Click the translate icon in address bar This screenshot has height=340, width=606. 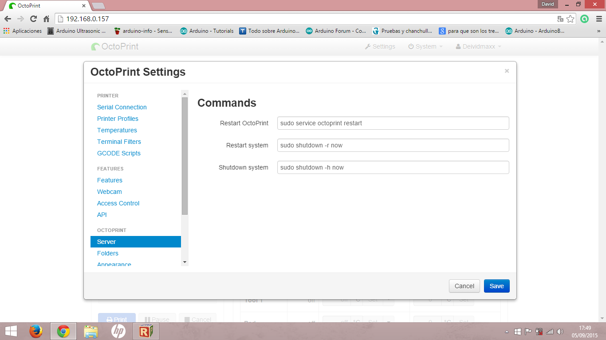tap(560, 19)
